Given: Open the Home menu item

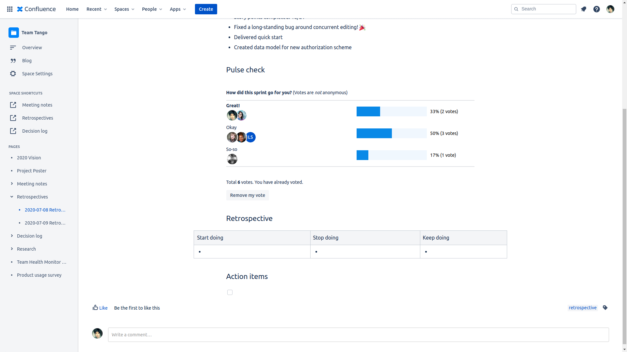Looking at the screenshot, I should point(72,9).
